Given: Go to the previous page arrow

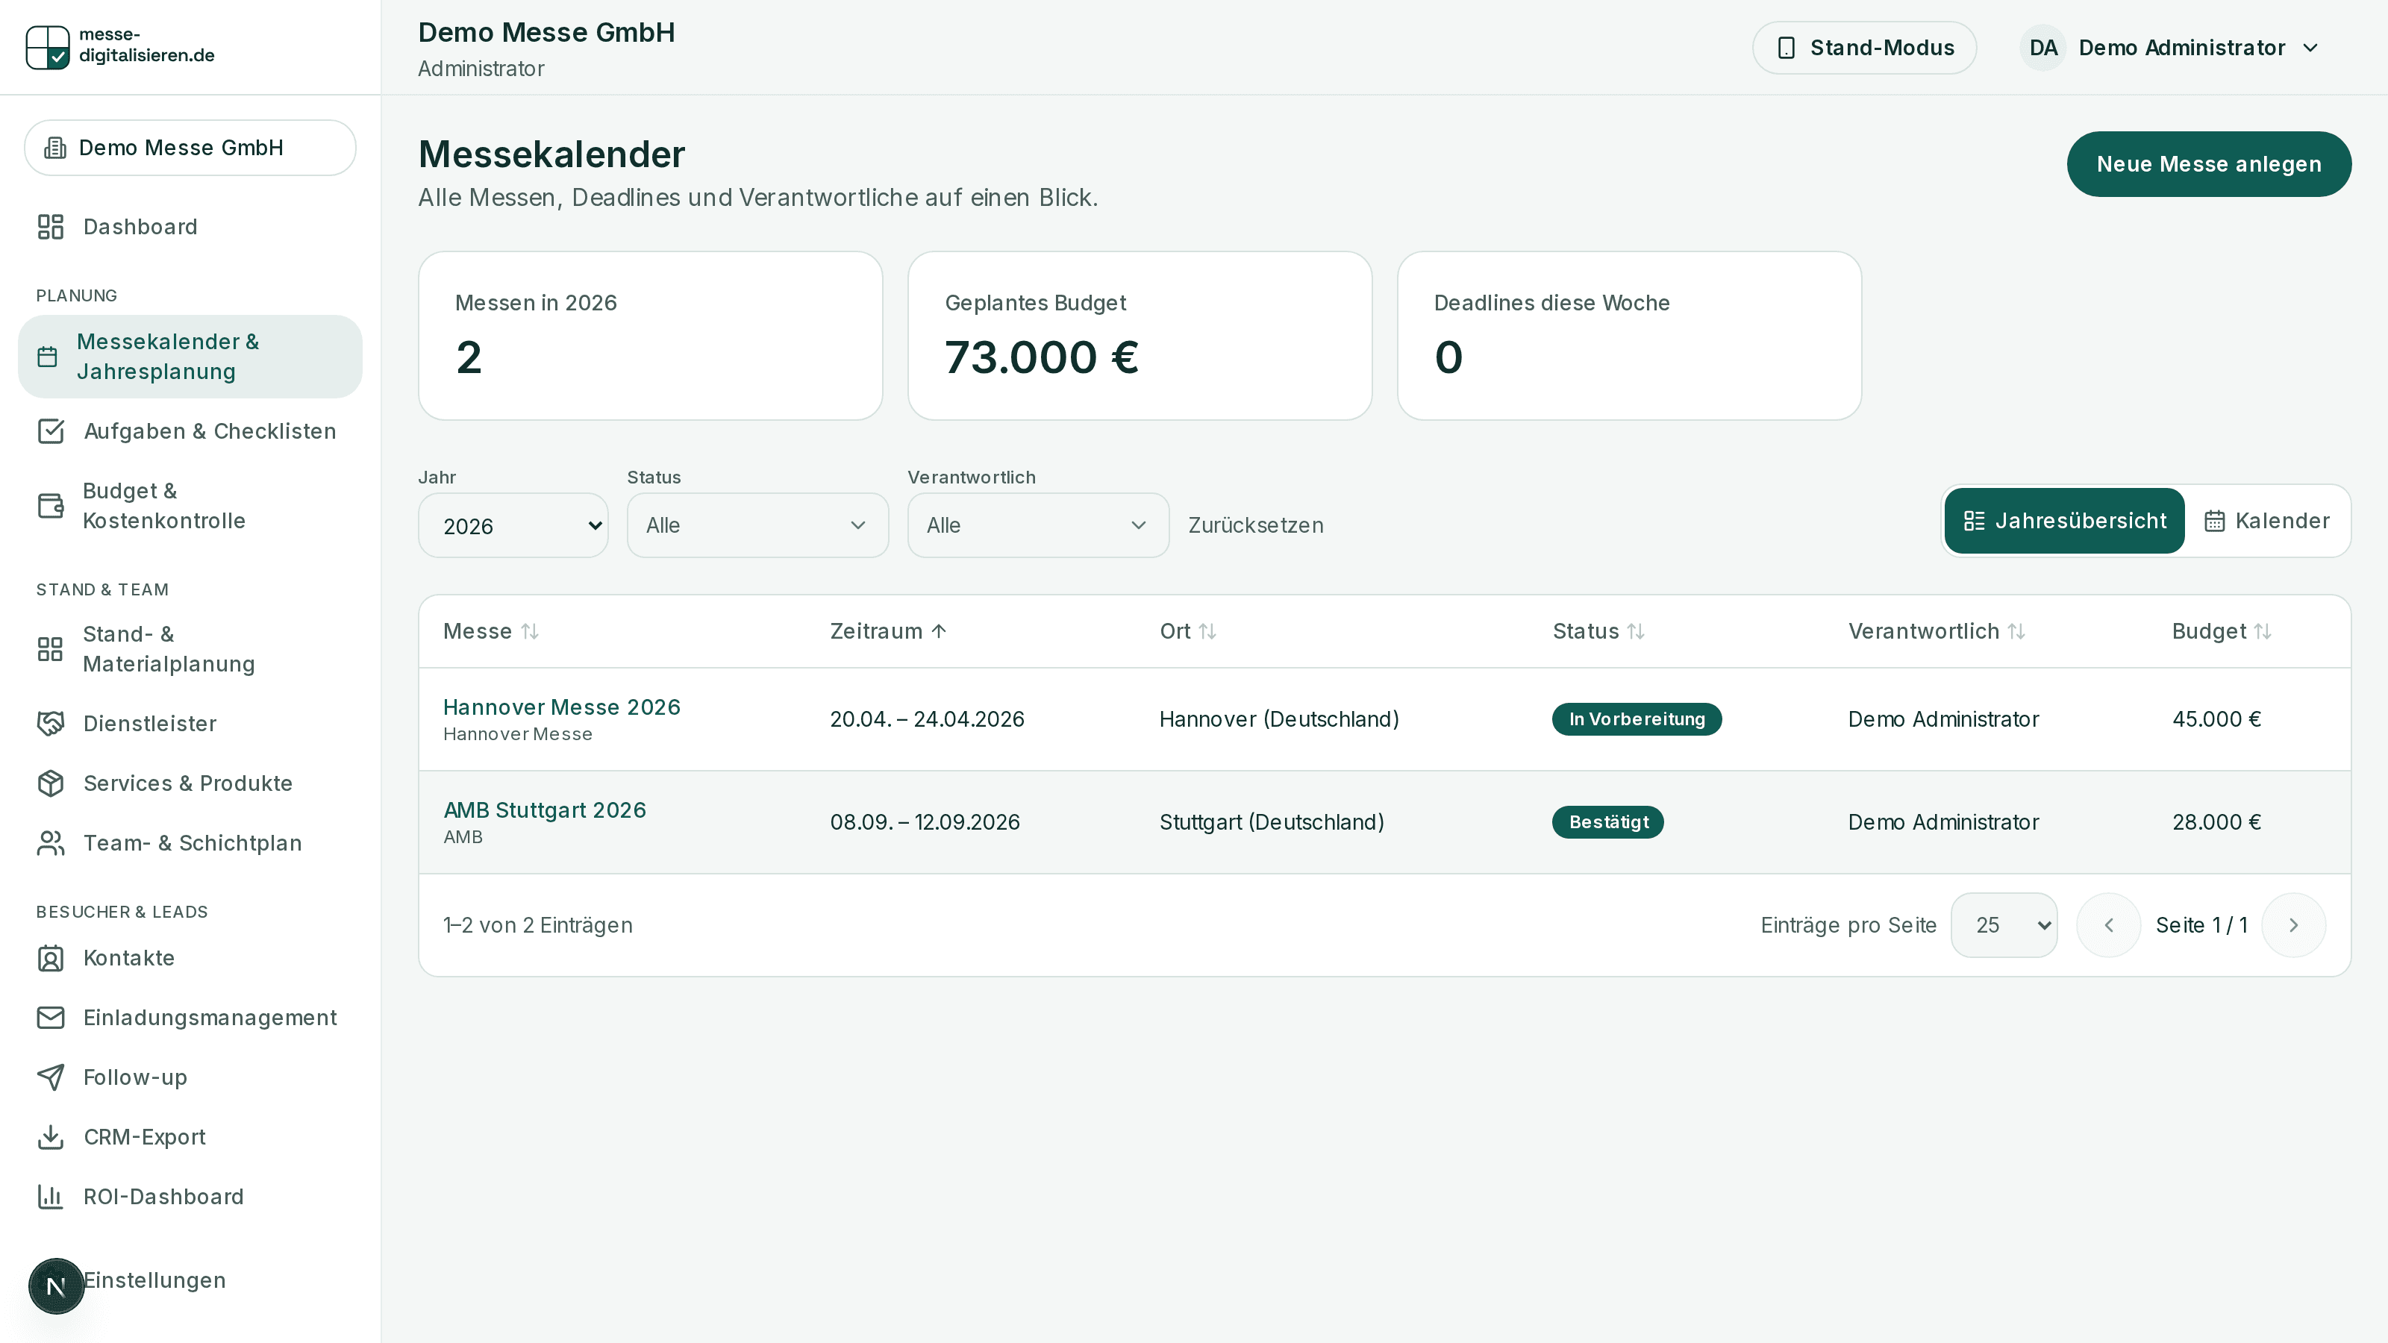Looking at the screenshot, I should (x=2109, y=925).
